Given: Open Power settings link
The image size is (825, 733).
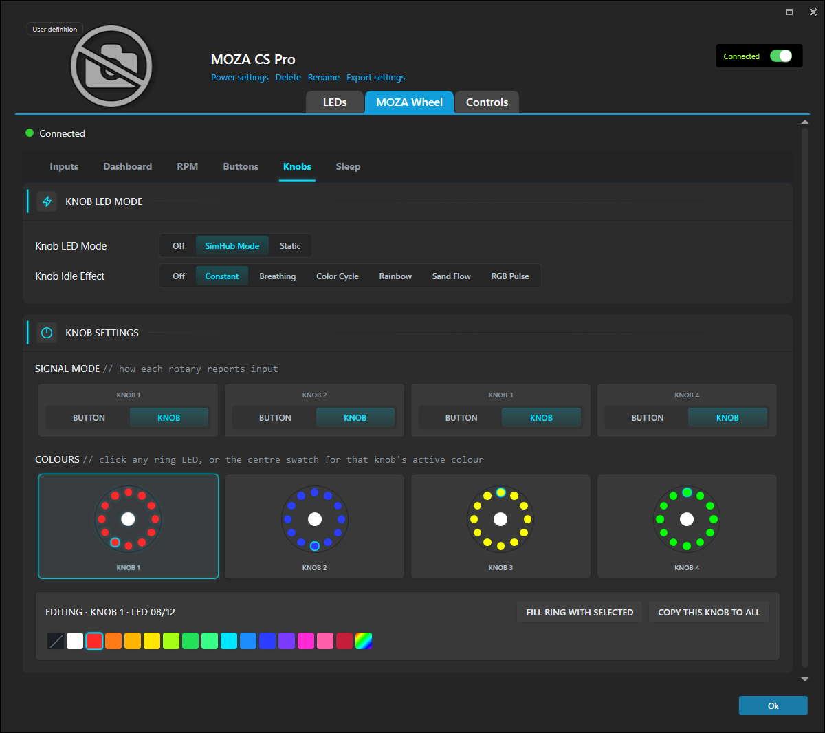Looking at the screenshot, I should (240, 78).
